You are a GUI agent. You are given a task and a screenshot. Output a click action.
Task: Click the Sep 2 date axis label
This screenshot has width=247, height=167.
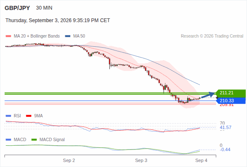coord(69,161)
